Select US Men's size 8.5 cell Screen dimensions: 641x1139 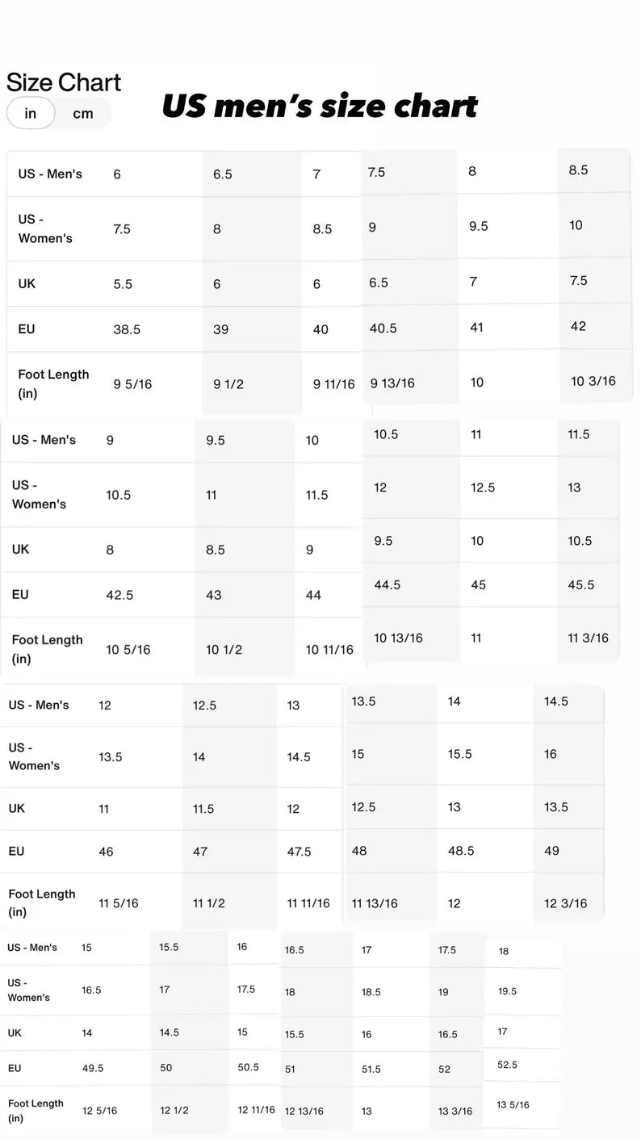tap(594, 170)
